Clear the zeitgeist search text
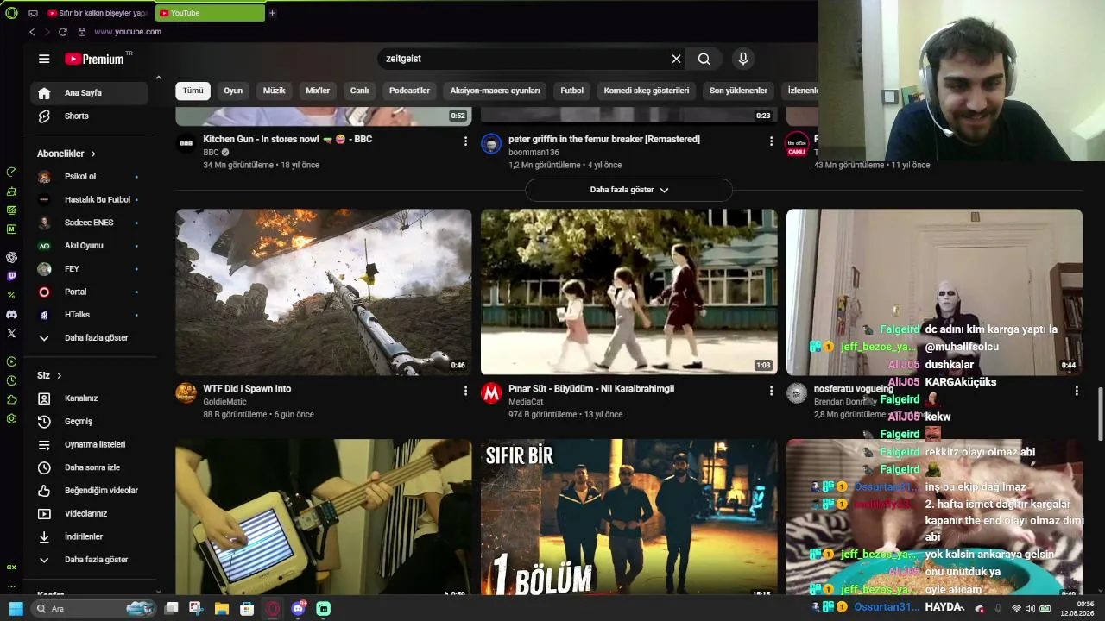The image size is (1105, 621). click(x=676, y=59)
